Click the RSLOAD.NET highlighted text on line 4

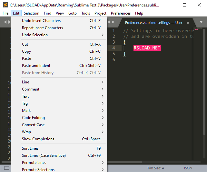coord(147,48)
